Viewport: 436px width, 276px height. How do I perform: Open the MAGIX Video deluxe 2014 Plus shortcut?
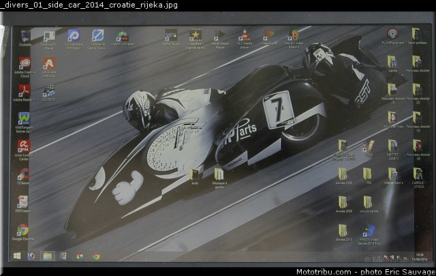coord(369,235)
